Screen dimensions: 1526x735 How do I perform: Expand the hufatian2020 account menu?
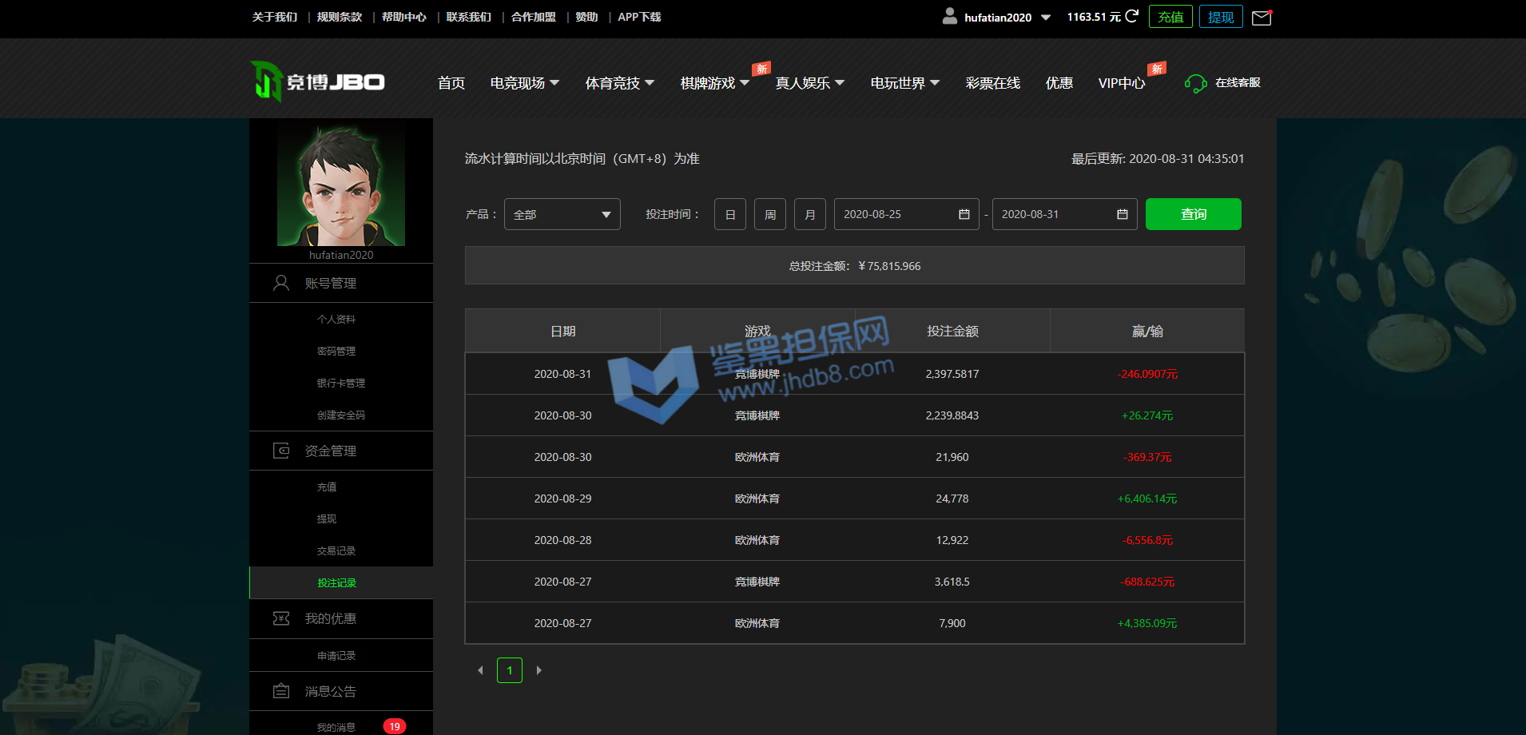coord(1046,18)
